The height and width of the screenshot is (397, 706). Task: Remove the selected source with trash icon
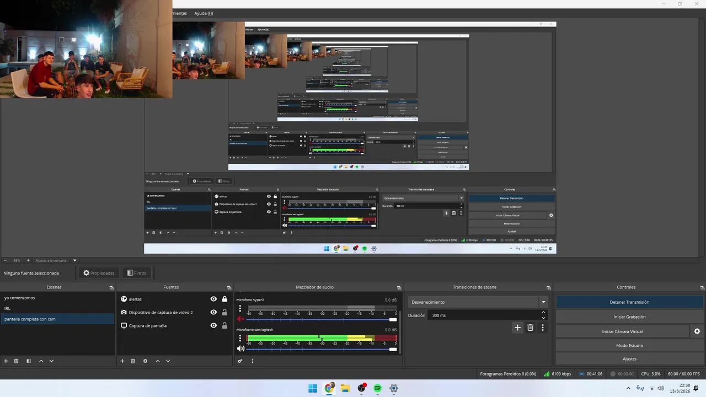pos(133,361)
